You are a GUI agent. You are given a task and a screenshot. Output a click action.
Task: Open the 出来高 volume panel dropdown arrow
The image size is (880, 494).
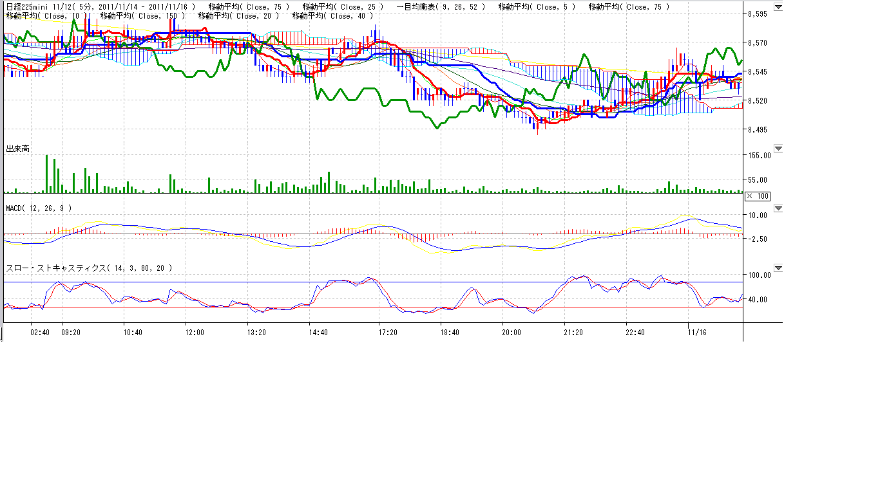click(778, 149)
